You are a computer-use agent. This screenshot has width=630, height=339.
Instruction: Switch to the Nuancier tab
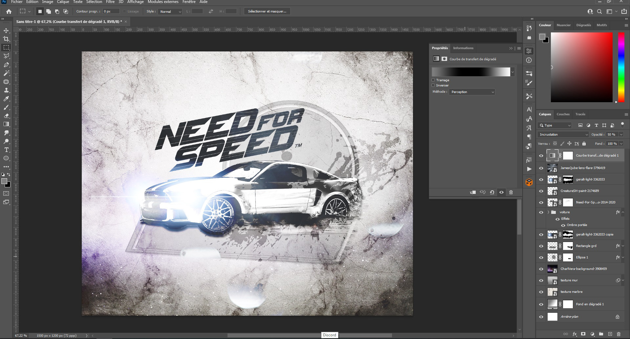click(x=564, y=25)
